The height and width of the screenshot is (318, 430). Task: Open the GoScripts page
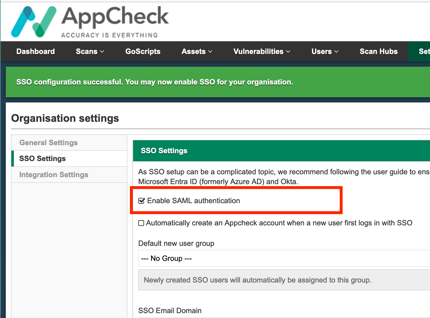coord(143,51)
